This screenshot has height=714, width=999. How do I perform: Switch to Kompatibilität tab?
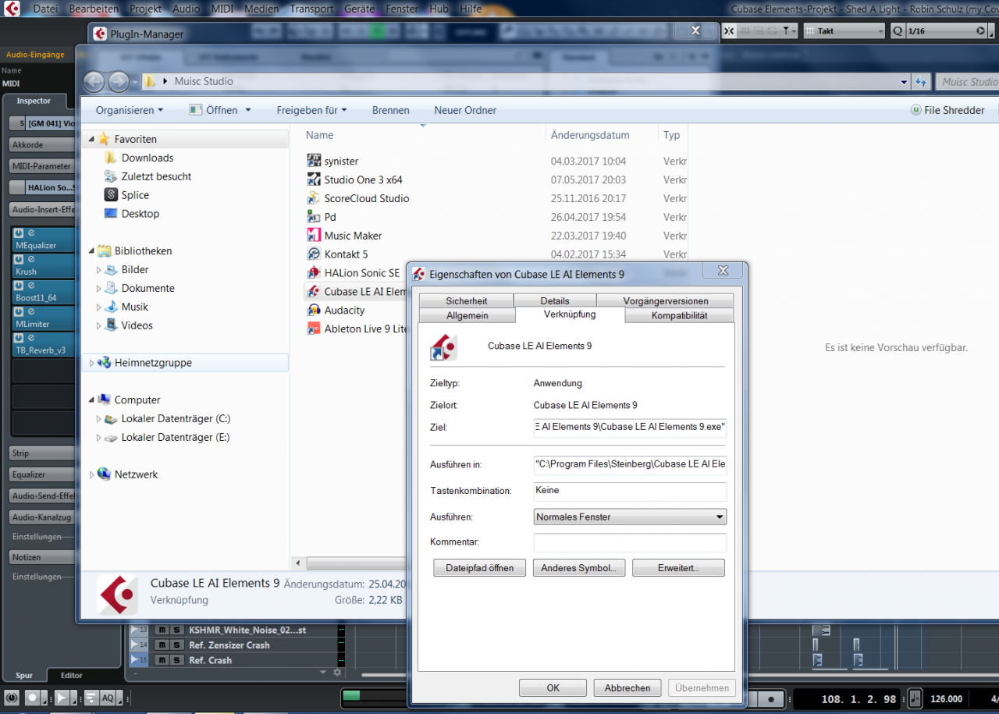(x=679, y=315)
